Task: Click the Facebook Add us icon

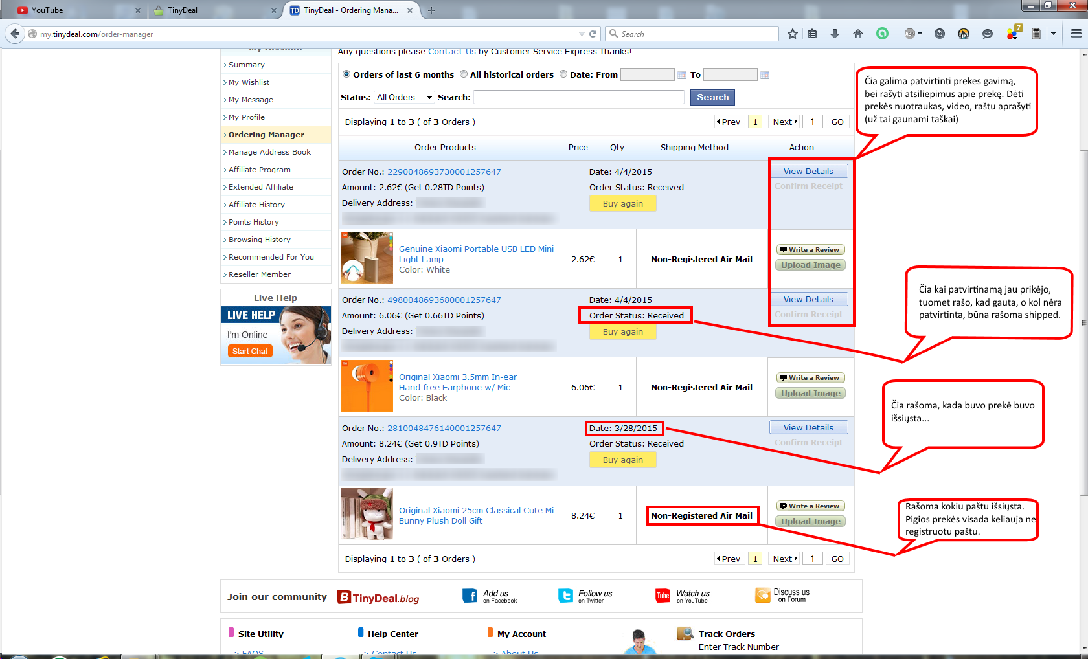Action: coord(470,596)
